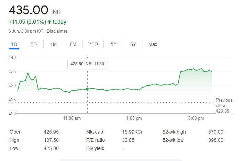
Task: Click the 1:00 pm axis label
Action: (x=134, y=118)
